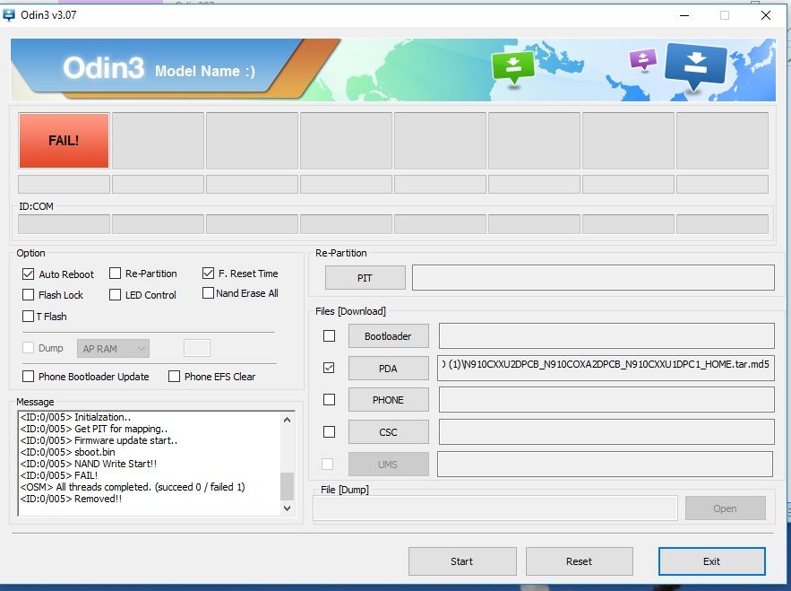
Task: Open the AP RAM dropdown
Action: coord(113,349)
